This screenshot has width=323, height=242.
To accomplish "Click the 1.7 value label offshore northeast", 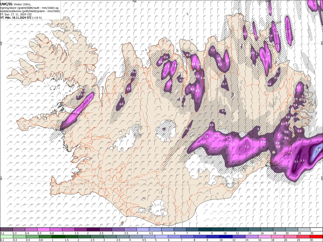I will pos(288,32).
